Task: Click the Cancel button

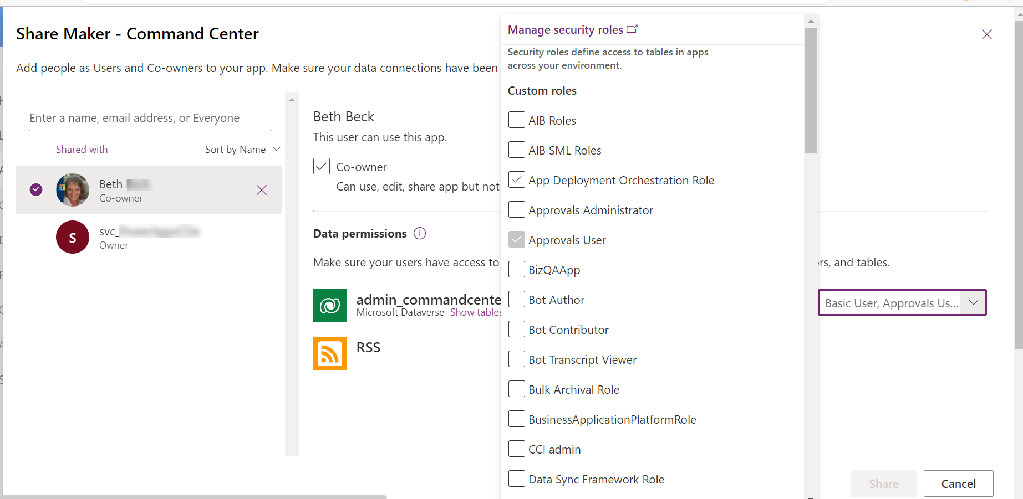Action: 958,483
